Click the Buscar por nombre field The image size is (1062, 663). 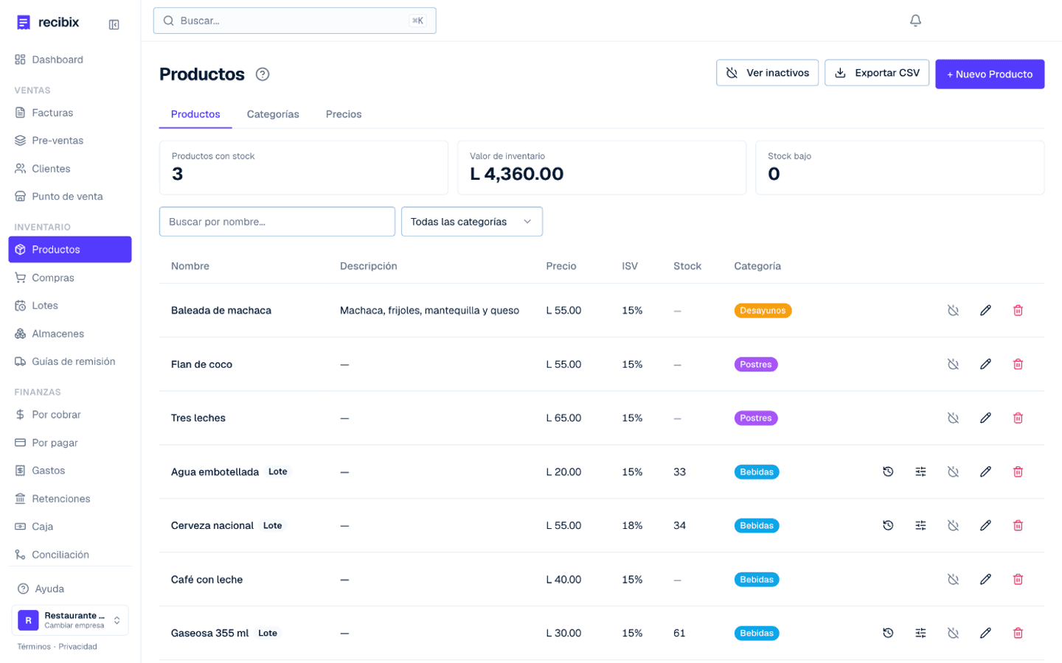(x=277, y=222)
